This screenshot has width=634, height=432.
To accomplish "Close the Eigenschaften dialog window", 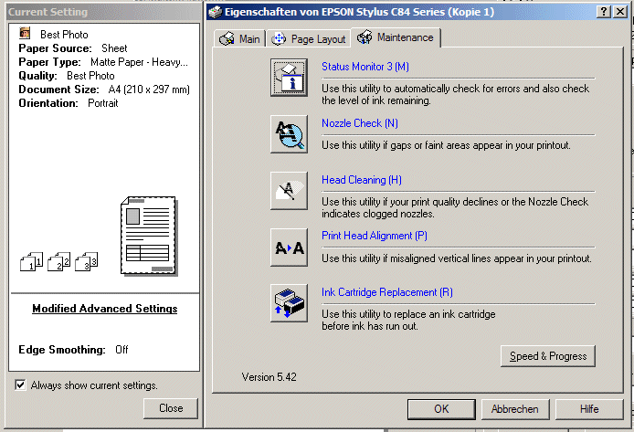I will click(x=620, y=12).
